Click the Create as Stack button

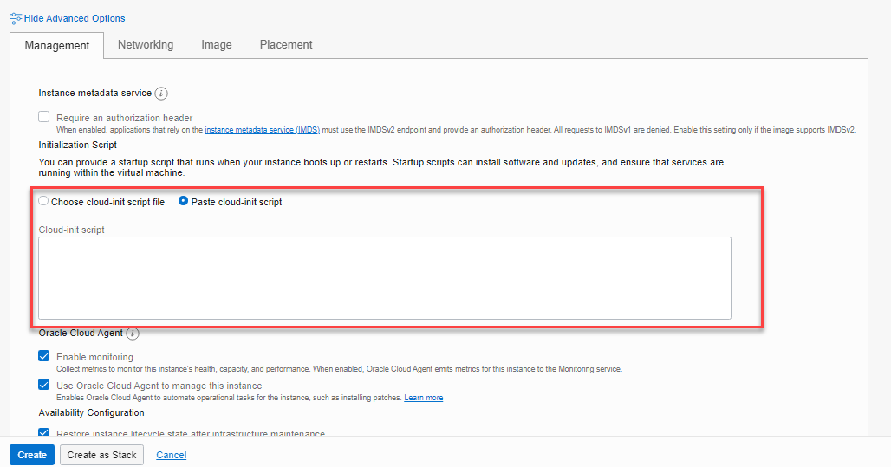click(x=101, y=455)
